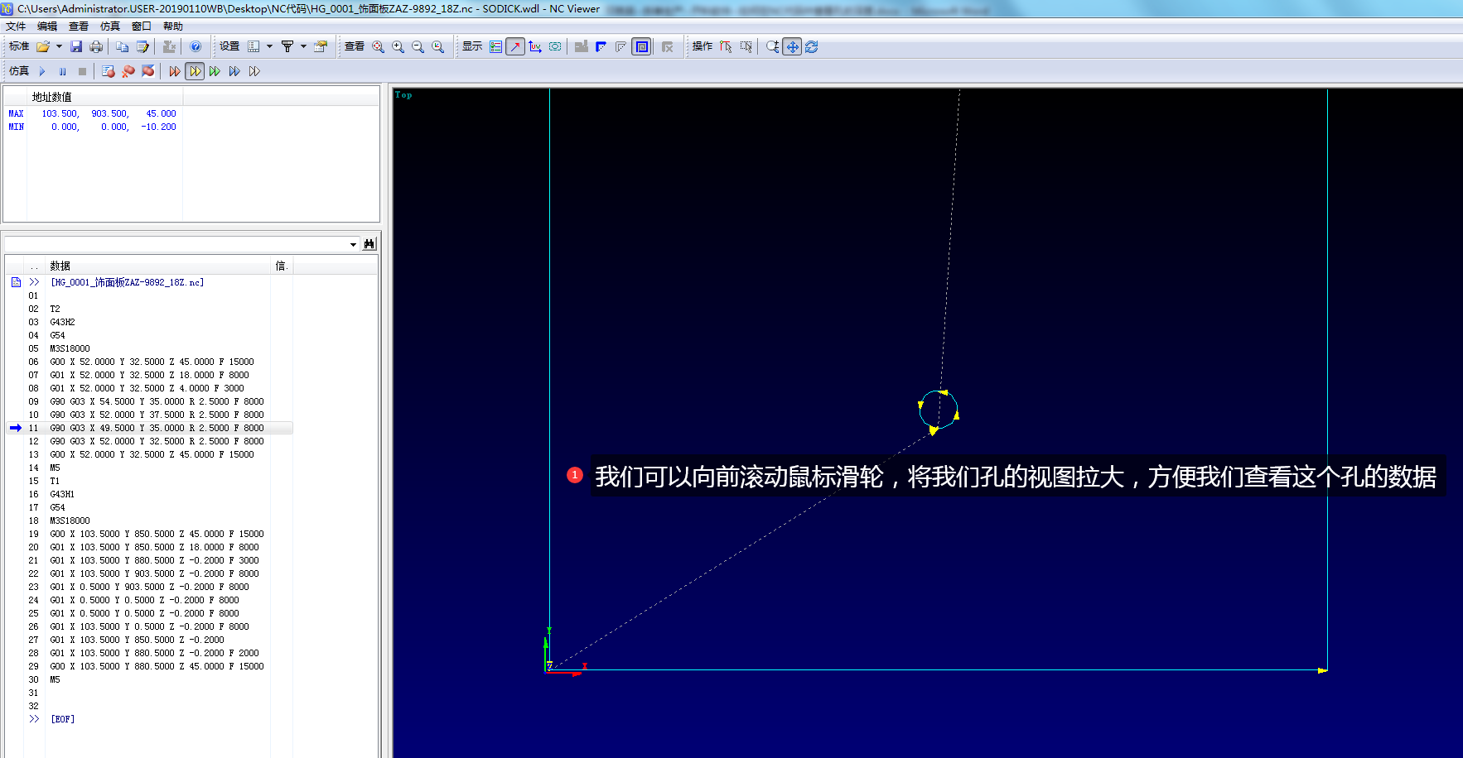
Task: Open the 编辑 menu
Action: coord(47,26)
